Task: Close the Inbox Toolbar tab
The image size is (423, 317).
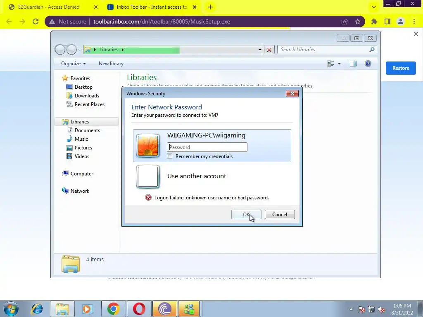Action: pyautogui.click(x=195, y=7)
